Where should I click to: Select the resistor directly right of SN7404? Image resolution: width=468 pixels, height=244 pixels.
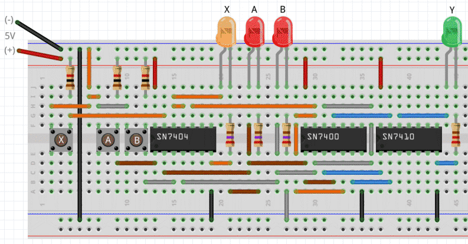click(x=230, y=136)
